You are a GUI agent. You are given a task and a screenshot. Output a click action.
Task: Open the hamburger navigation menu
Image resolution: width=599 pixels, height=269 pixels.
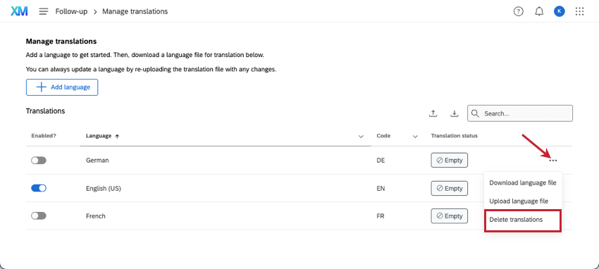tap(44, 11)
